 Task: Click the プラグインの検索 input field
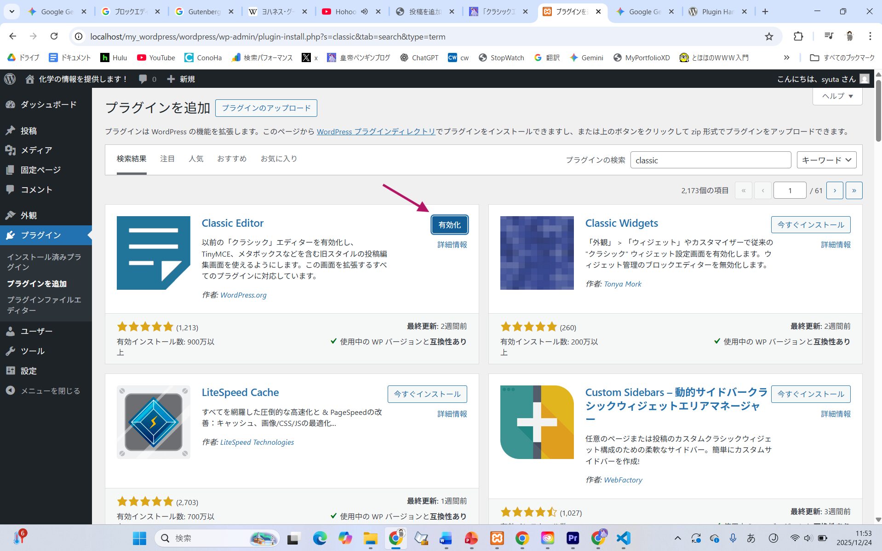click(710, 160)
